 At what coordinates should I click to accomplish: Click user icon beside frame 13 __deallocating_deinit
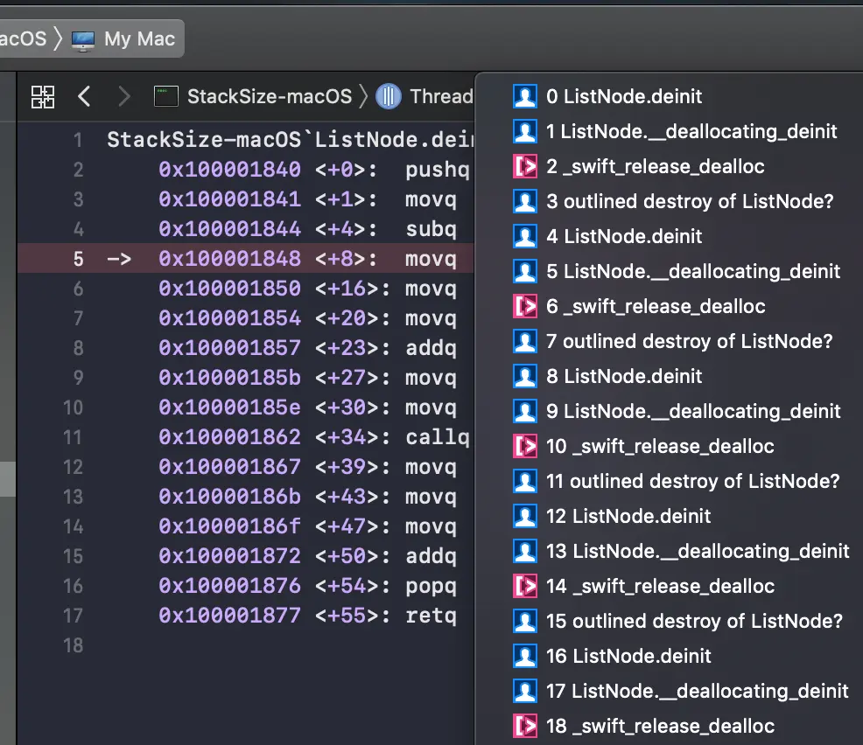(525, 552)
